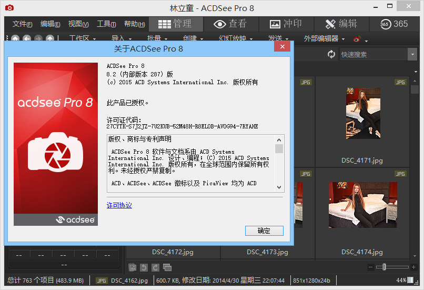Viewport: 424px width, 290px height.
Task: Click the zoom-in plus icon beside thumbnail slider
Action: coord(413,267)
